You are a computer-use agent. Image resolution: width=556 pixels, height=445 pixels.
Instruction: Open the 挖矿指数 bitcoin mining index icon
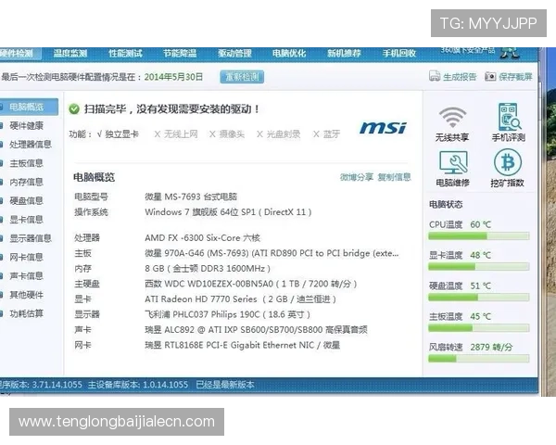pos(508,162)
